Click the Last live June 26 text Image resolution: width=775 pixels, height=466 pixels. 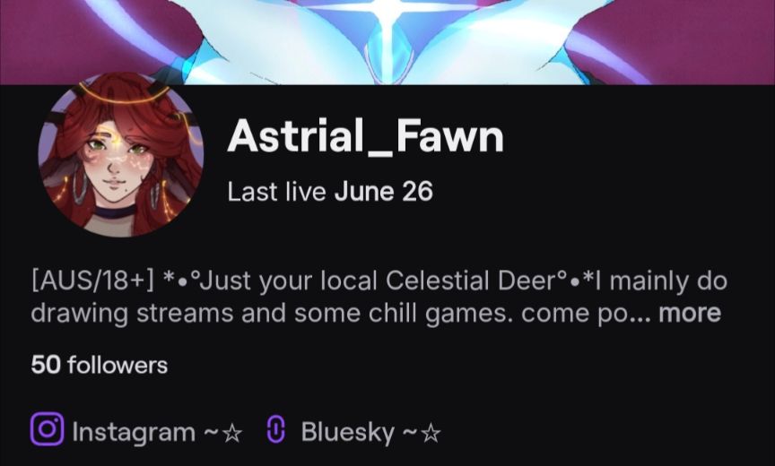[x=330, y=192]
